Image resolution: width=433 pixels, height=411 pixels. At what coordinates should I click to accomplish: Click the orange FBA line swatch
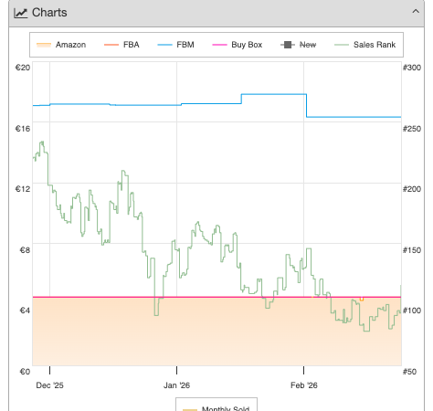(111, 45)
